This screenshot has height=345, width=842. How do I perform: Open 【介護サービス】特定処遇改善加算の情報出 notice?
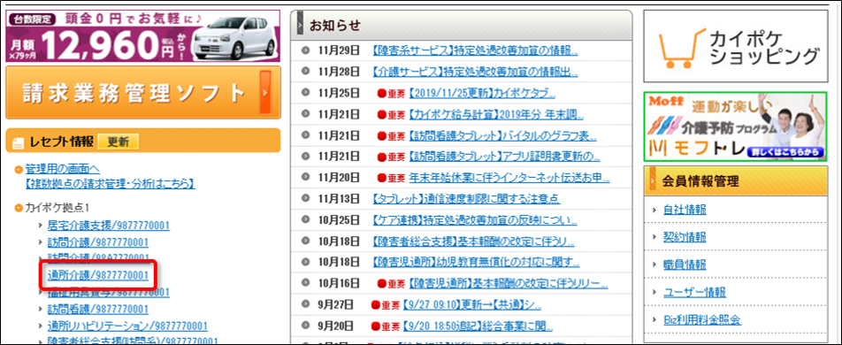(475, 72)
